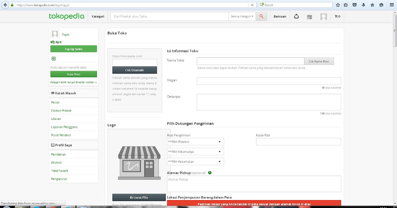
Task: Click the Cek Domain button
Action: click(x=135, y=70)
